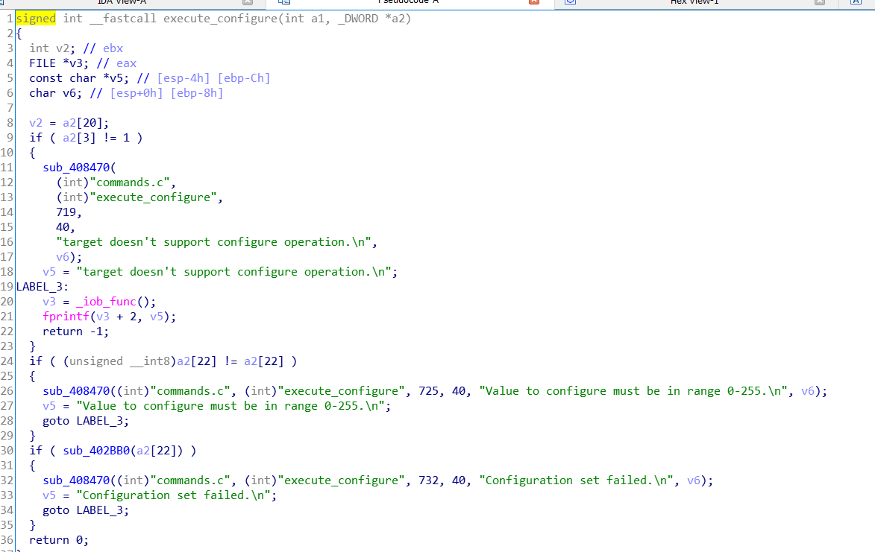Click 'goto LABEL_3;' on line 34
875x552 pixels.
tap(86, 510)
